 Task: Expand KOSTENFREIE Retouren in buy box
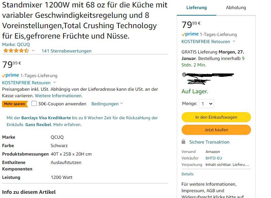pyautogui.click(x=208, y=42)
